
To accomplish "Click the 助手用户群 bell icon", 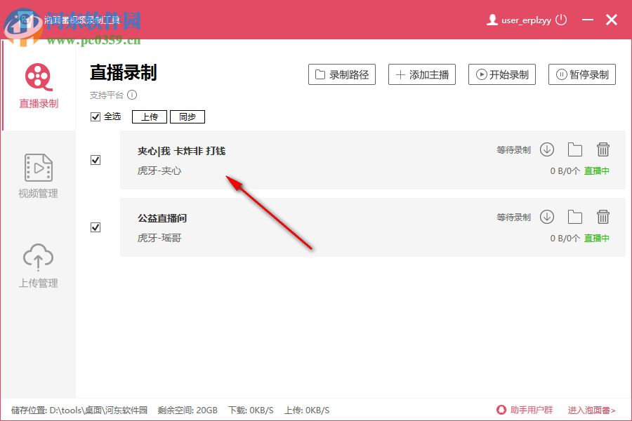I will pyautogui.click(x=500, y=410).
